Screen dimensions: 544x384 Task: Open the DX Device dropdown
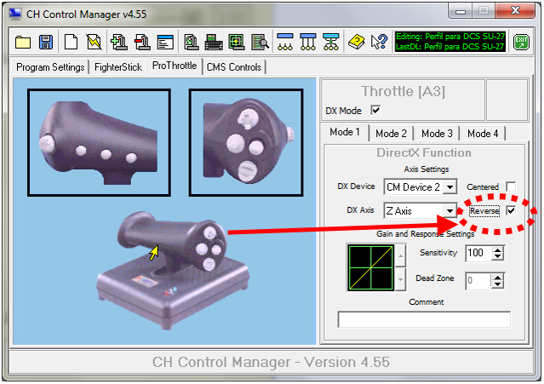pos(450,186)
